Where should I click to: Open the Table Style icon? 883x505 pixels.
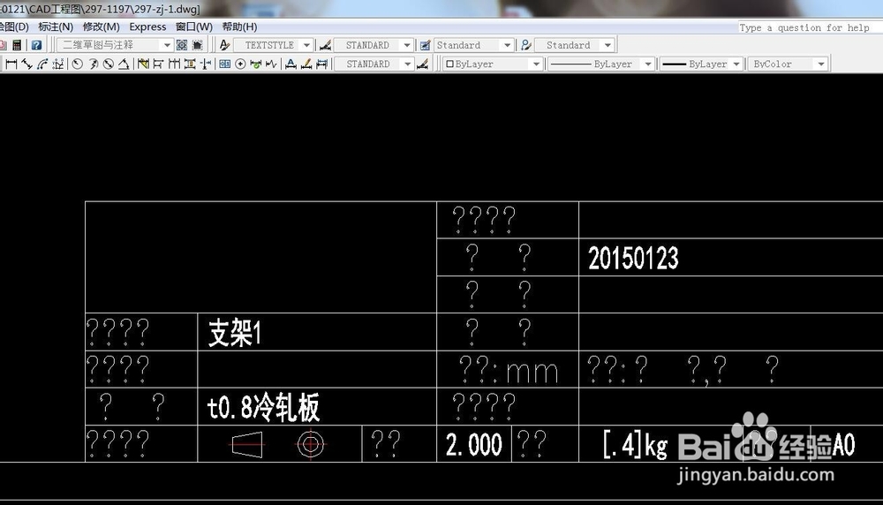[x=426, y=45]
